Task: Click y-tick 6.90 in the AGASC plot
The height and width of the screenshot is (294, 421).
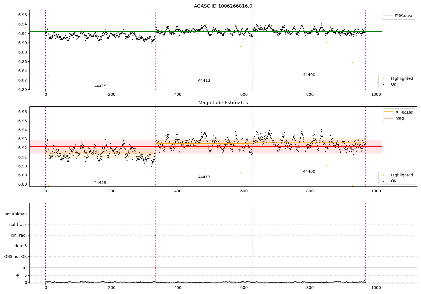Action: click(x=22, y=43)
